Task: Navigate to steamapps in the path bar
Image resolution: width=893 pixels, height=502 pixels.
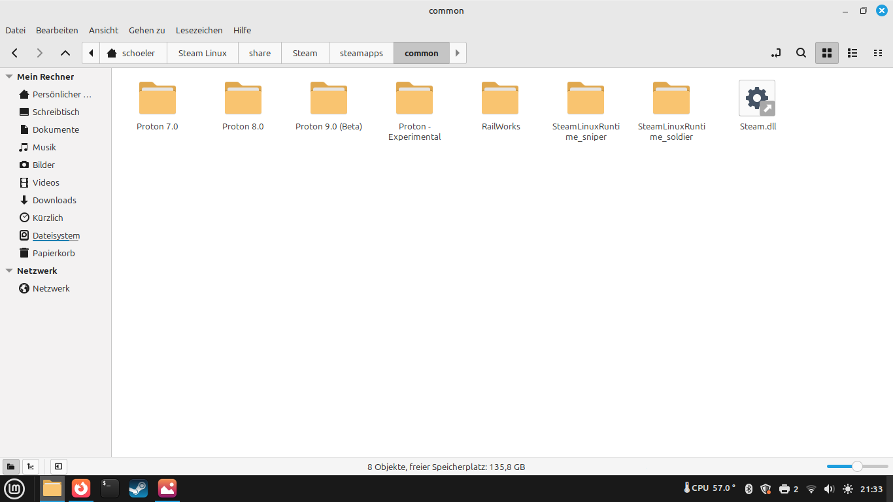Action: pos(362,53)
